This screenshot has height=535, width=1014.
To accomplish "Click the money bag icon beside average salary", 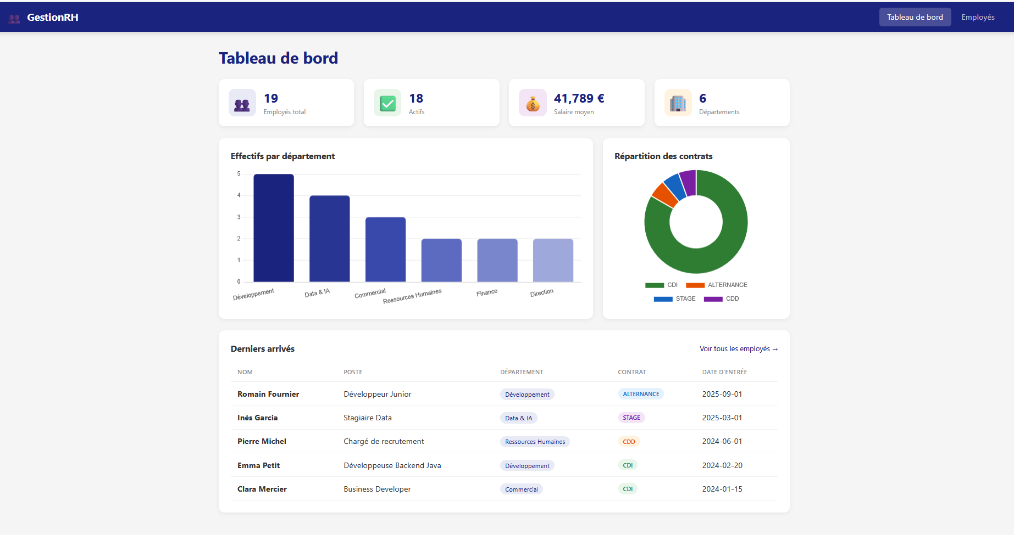I will coord(532,103).
